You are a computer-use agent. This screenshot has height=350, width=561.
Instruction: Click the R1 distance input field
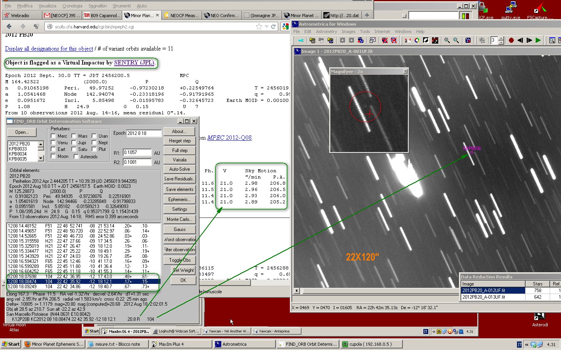[x=137, y=152]
